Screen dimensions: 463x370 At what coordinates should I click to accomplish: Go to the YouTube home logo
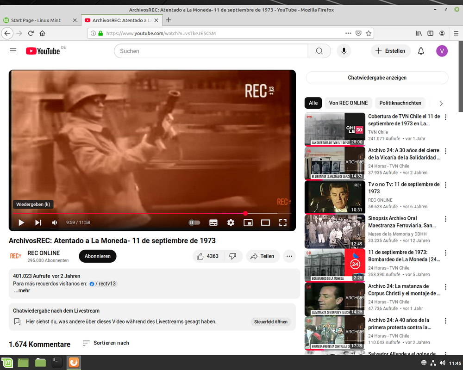click(43, 51)
